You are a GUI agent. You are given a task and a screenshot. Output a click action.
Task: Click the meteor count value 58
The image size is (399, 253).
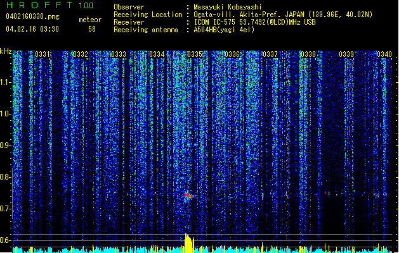(92, 29)
